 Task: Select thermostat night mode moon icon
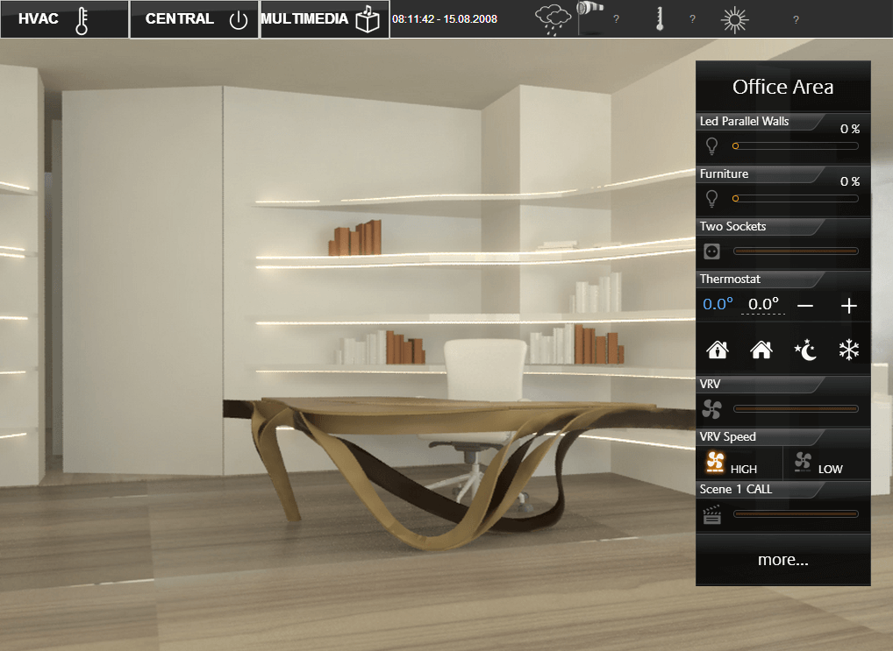(804, 350)
